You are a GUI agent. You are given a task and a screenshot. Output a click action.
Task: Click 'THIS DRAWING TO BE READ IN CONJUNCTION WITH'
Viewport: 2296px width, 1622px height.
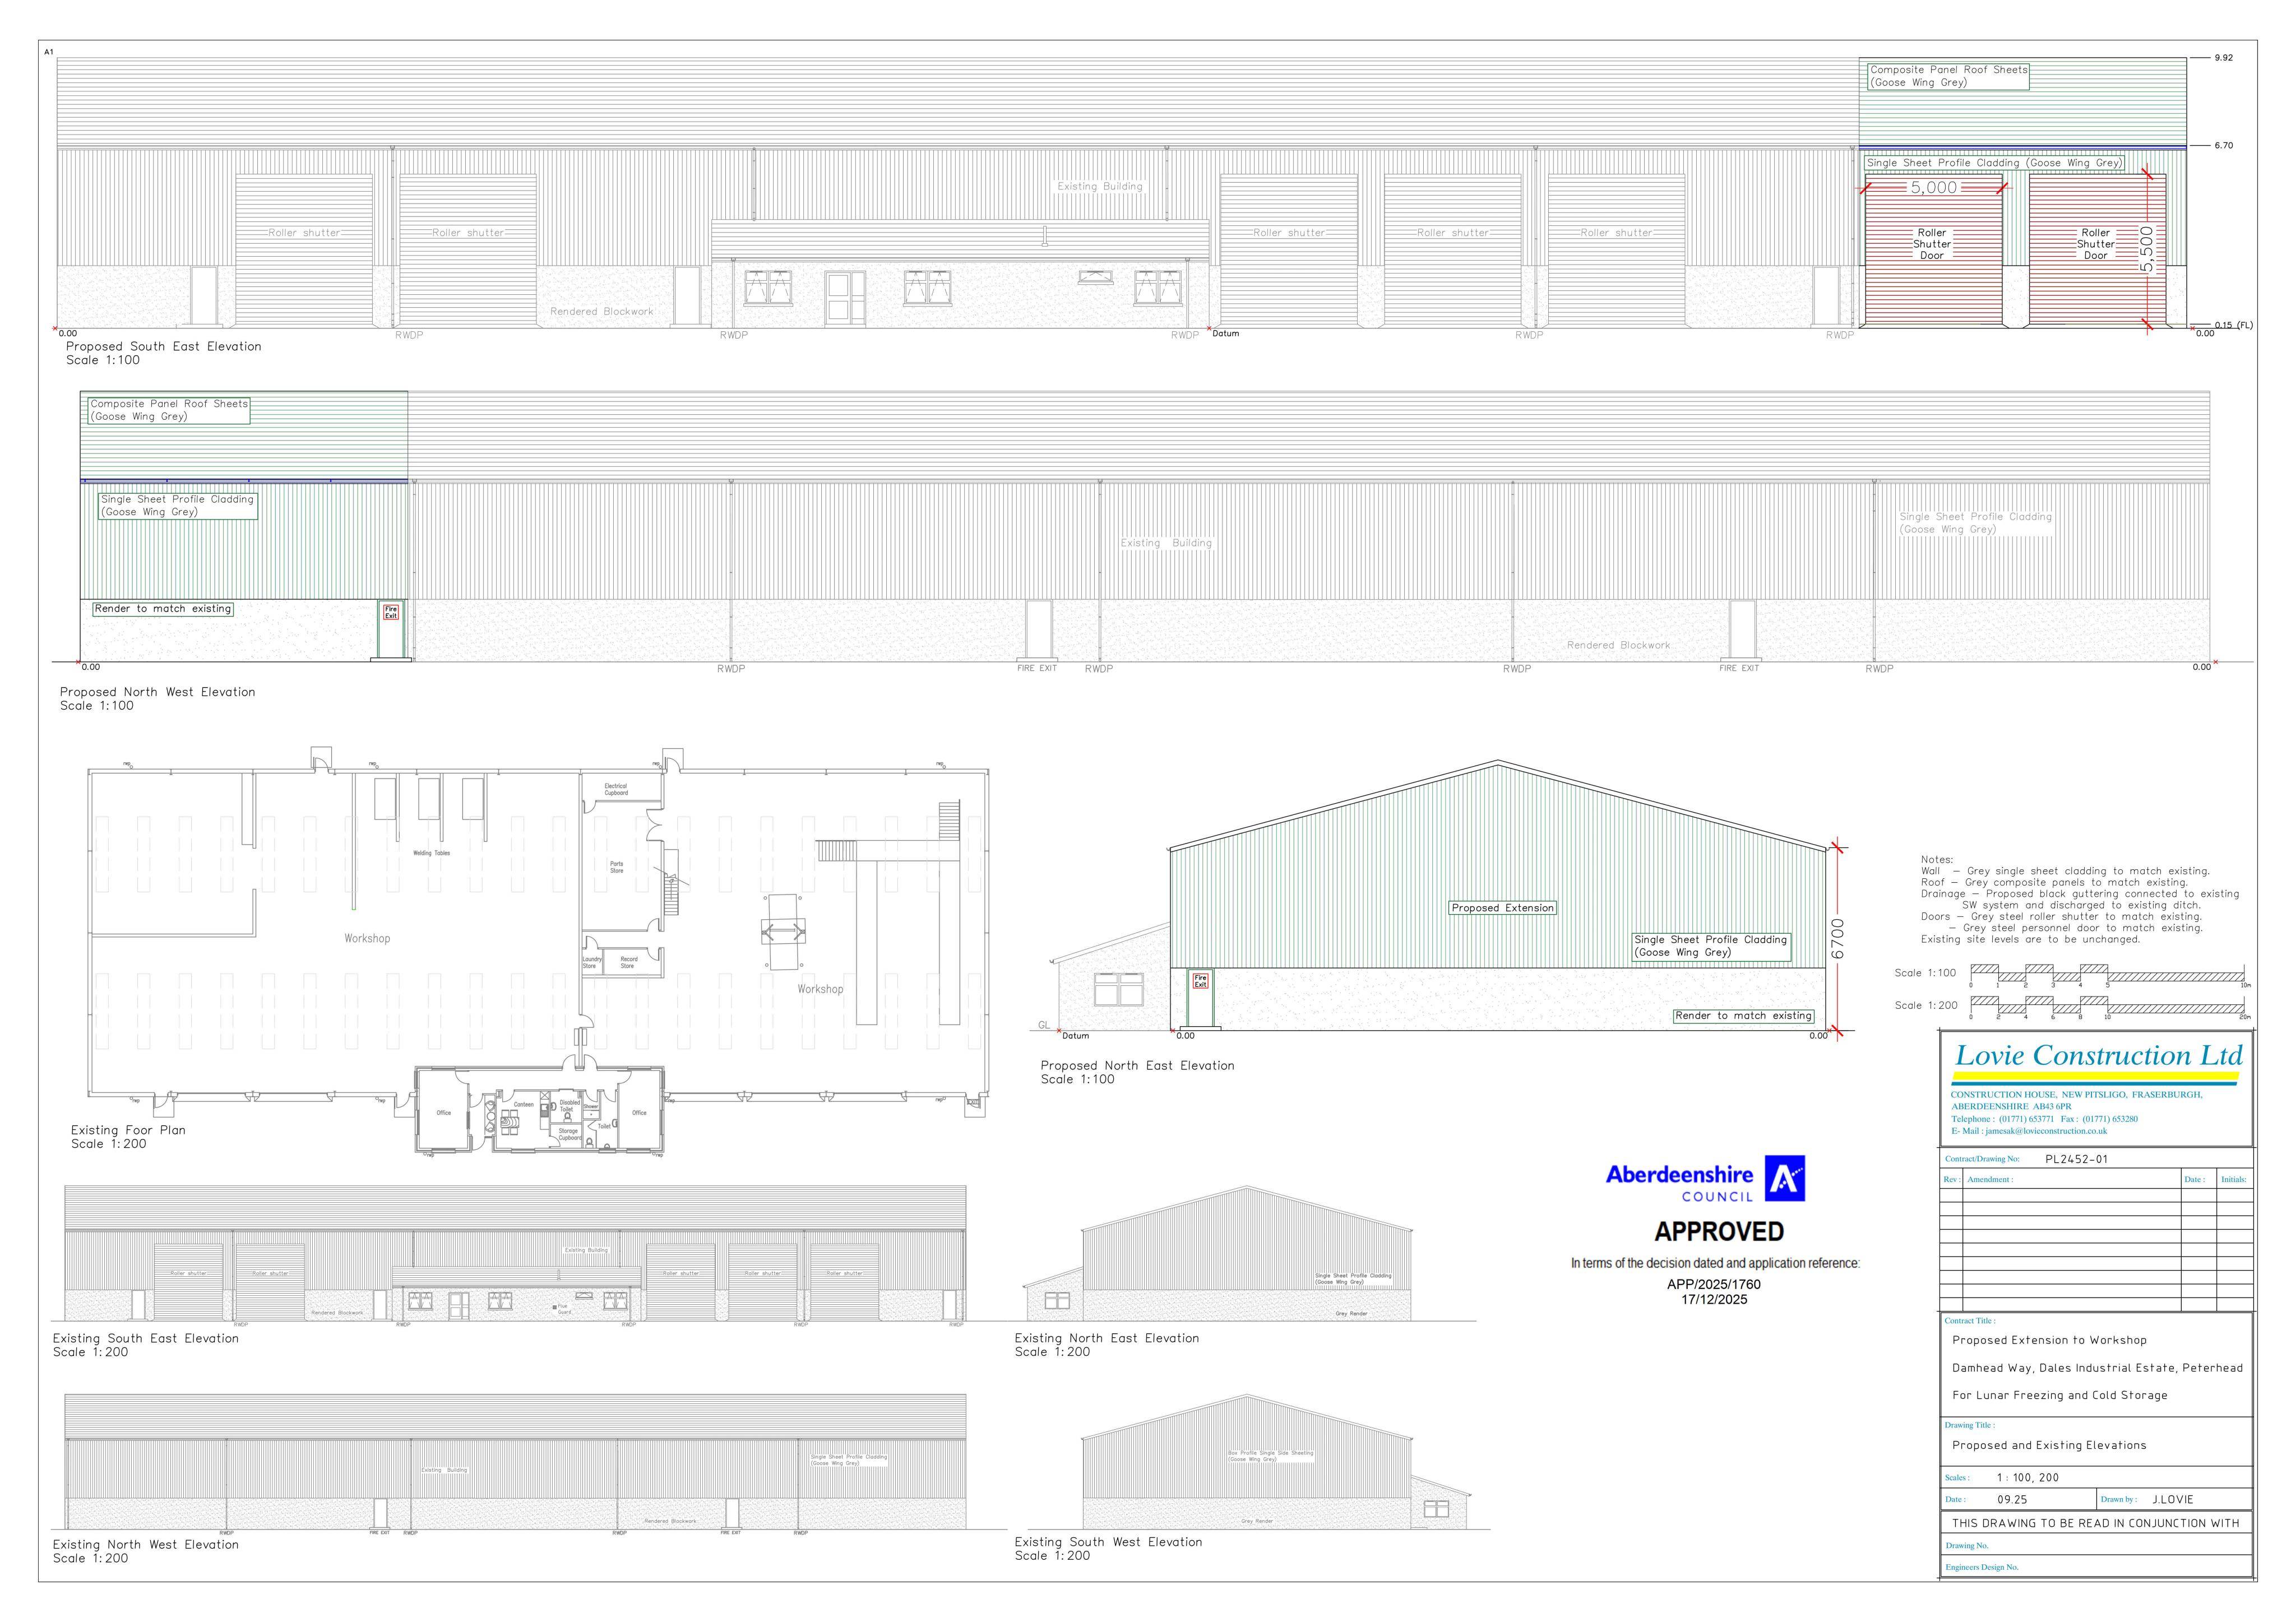(x=2095, y=1524)
